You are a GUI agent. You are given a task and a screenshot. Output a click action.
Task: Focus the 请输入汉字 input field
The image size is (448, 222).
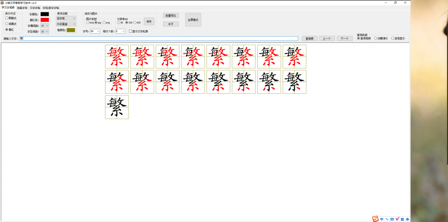coord(159,38)
